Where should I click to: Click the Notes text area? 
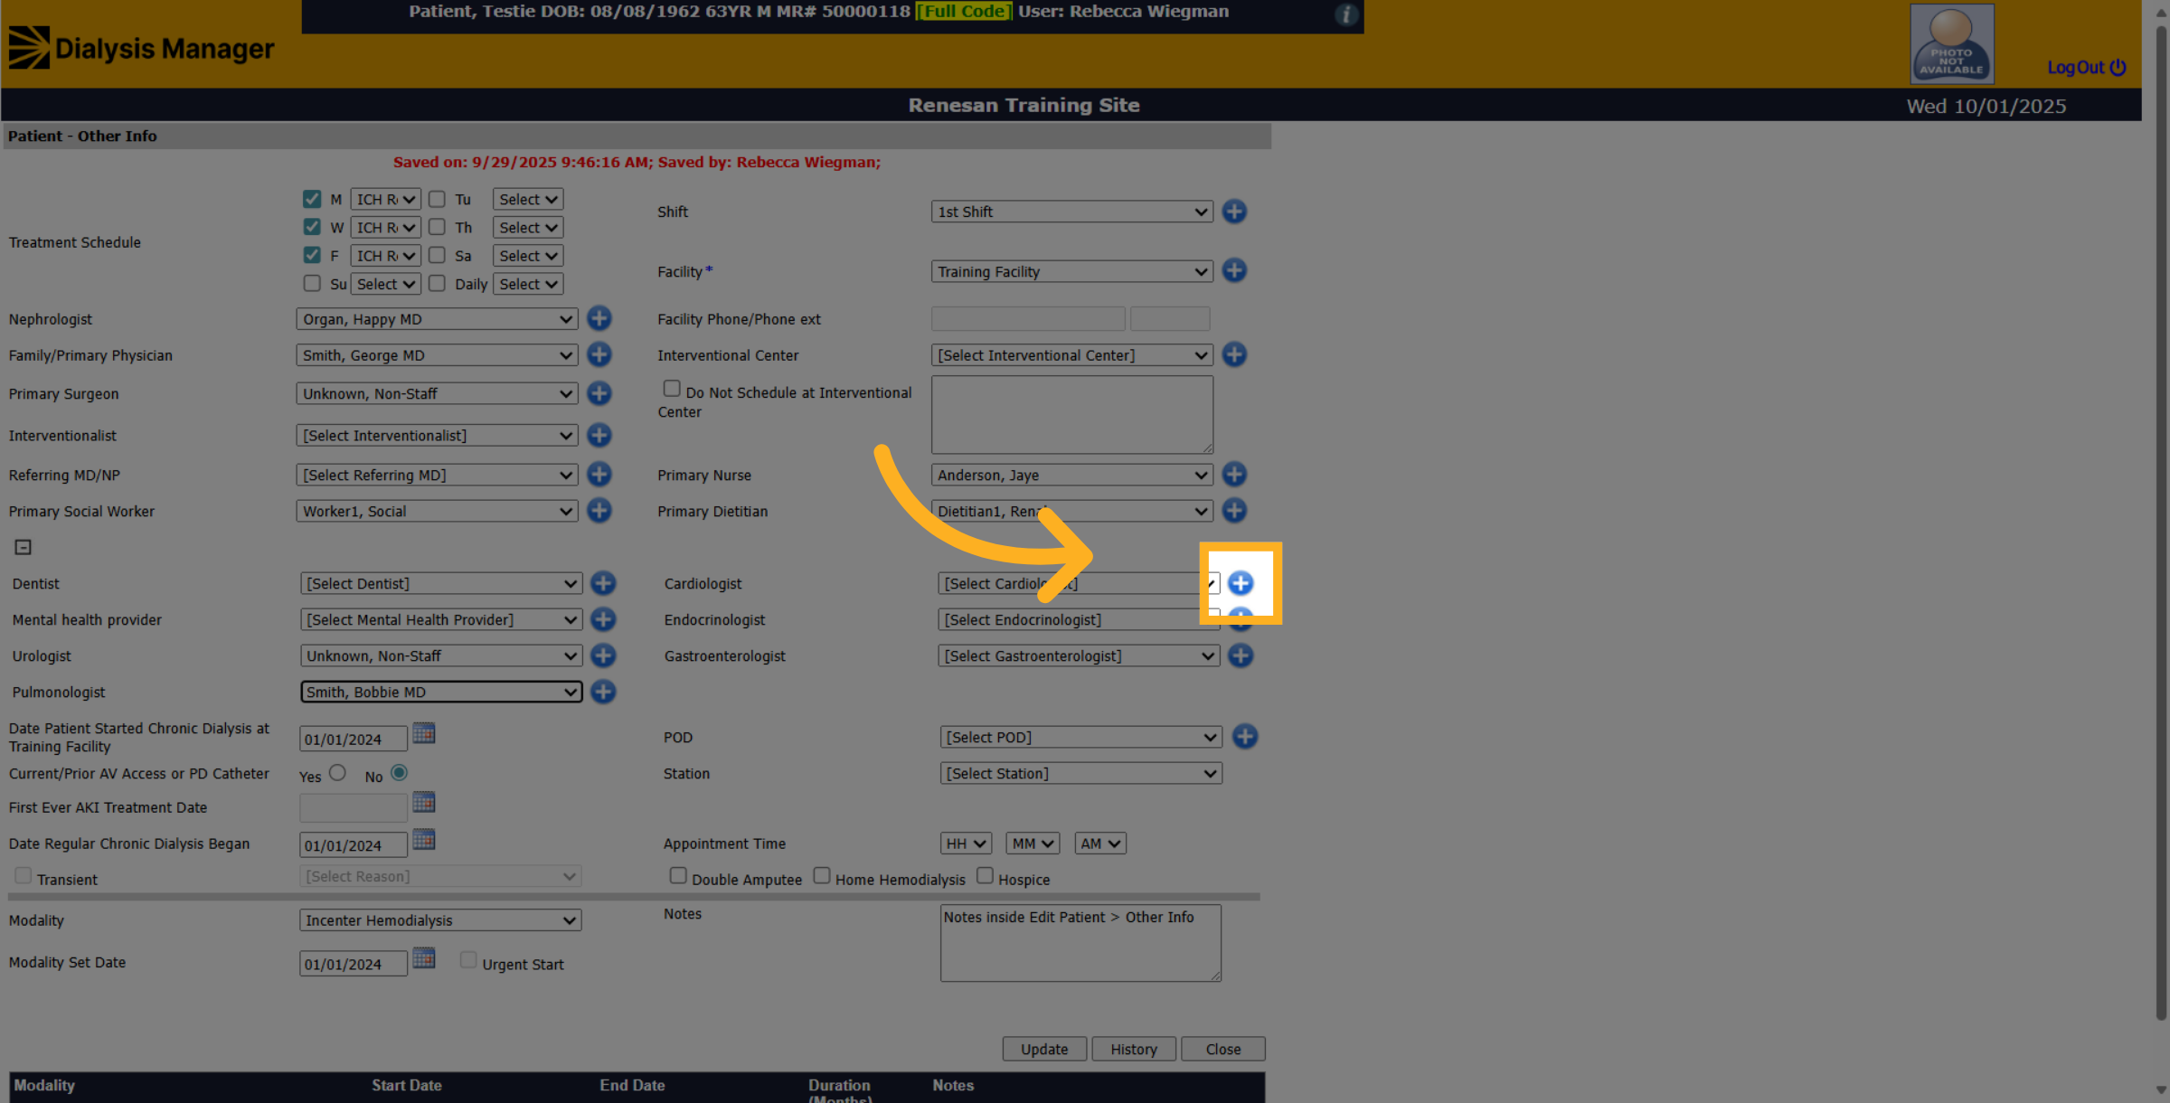[1080, 943]
